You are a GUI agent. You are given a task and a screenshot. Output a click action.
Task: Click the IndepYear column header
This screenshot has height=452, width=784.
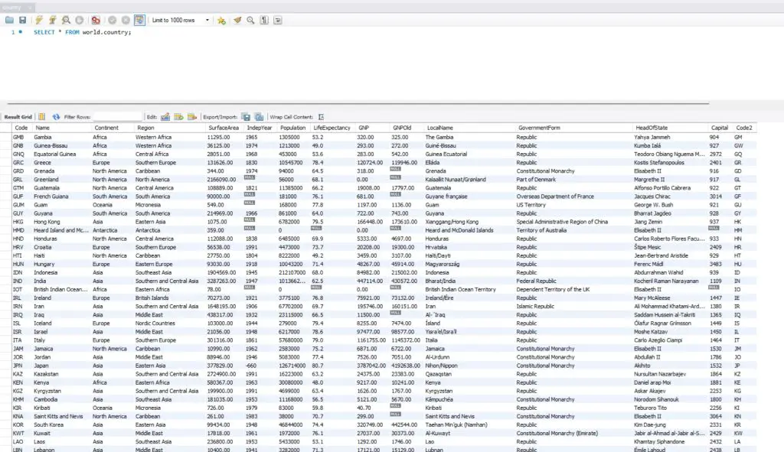260,128
